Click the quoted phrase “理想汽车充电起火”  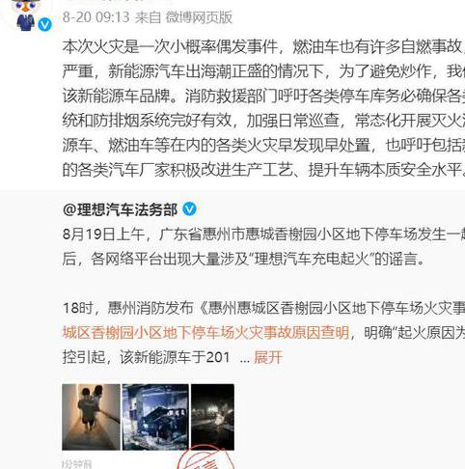312,259
